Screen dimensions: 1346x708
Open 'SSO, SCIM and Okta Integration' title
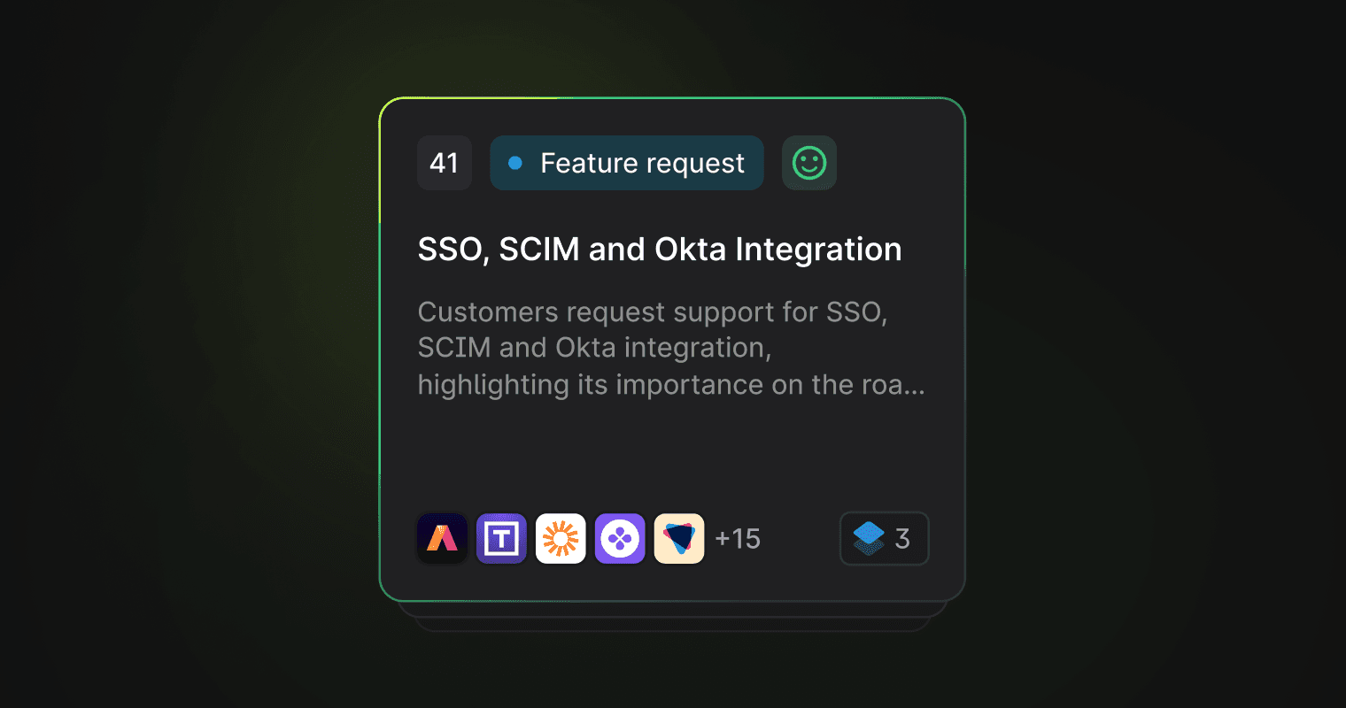pos(659,250)
